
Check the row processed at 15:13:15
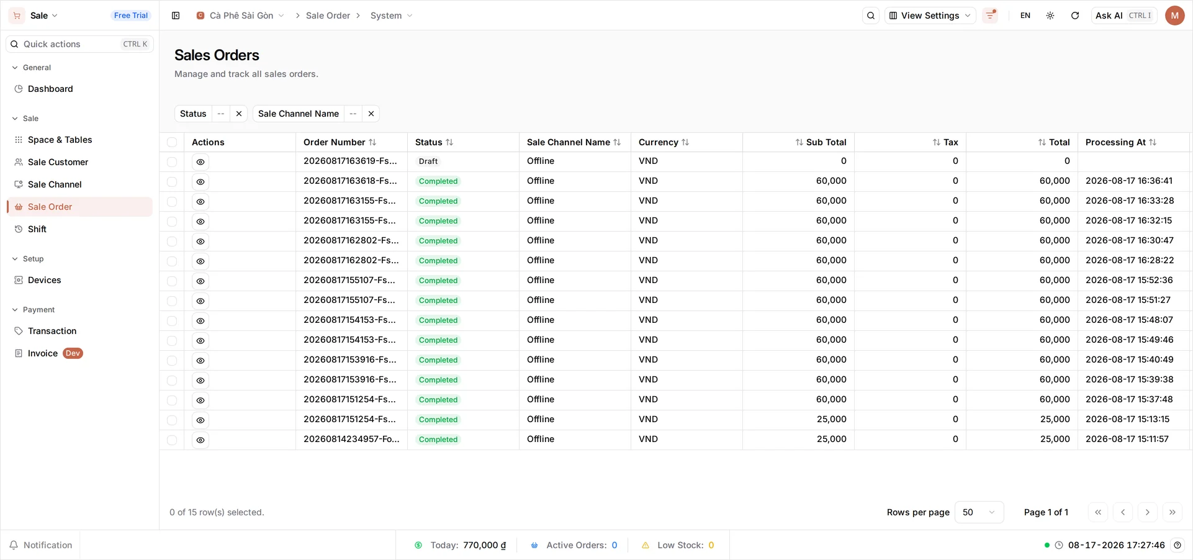tap(172, 420)
